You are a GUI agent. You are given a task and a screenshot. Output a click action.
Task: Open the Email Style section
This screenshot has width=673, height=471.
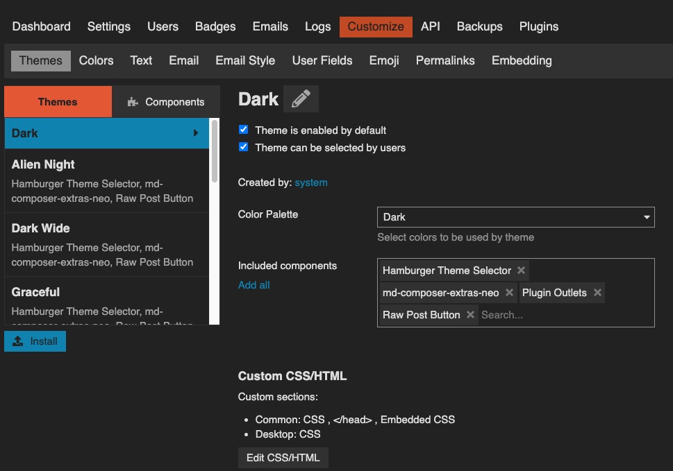coord(245,61)
